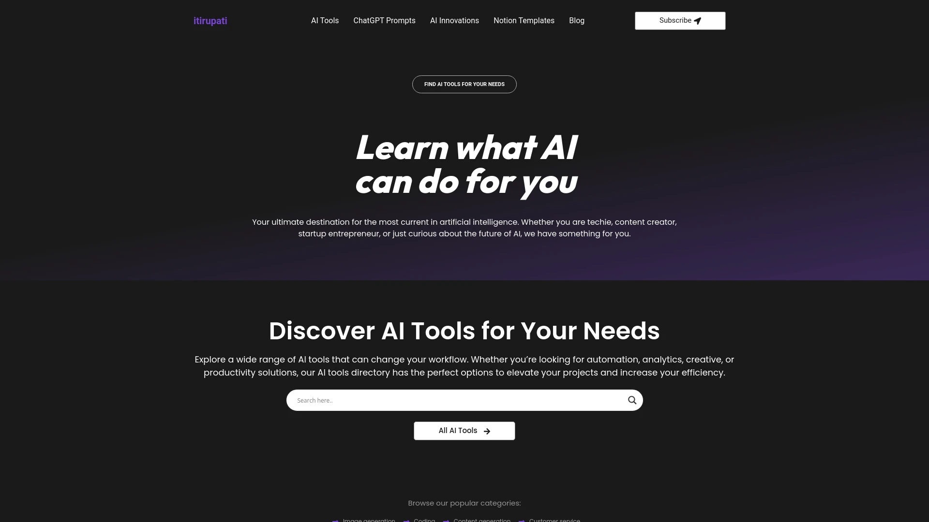Click the Subscribe button
This screenshot has width=929, height=522.
680,20
